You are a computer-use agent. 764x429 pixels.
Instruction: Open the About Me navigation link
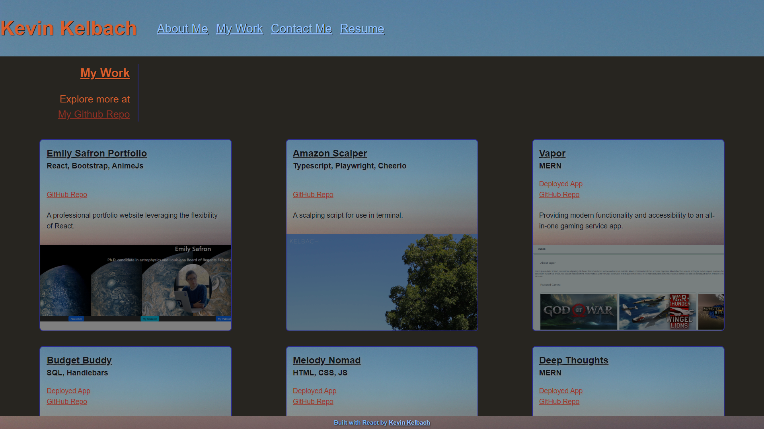(182, 29)
